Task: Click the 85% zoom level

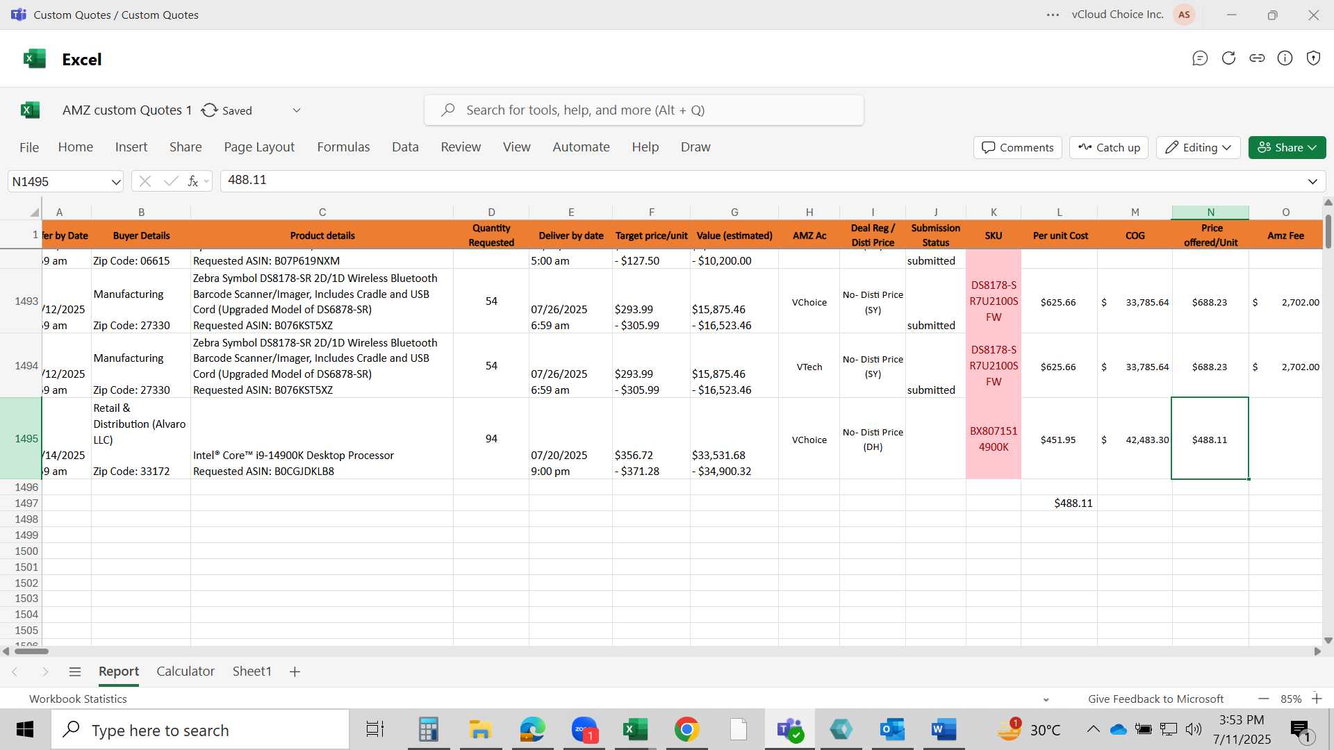Action: pyautogui.click(x=1291, y=699)
